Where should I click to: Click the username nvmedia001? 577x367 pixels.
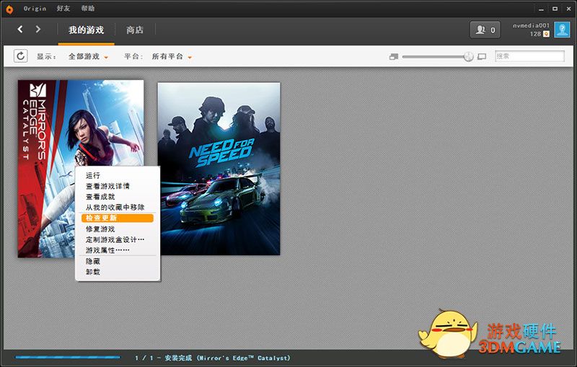click(x=531, y=25)
